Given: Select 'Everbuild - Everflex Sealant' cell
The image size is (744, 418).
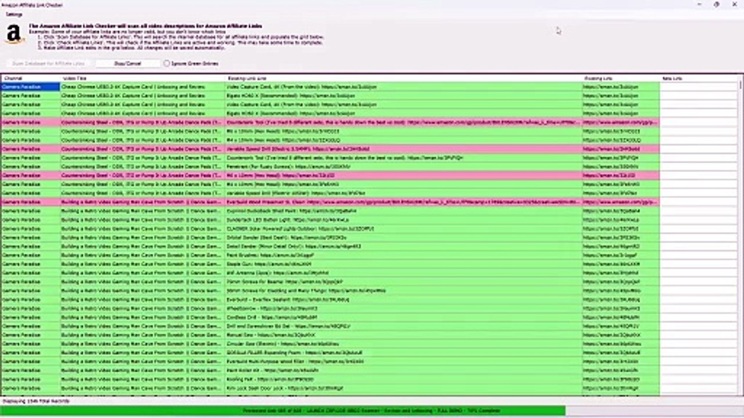Looking at the screenshot, I should pyautogui.click(x=404, y=300).
